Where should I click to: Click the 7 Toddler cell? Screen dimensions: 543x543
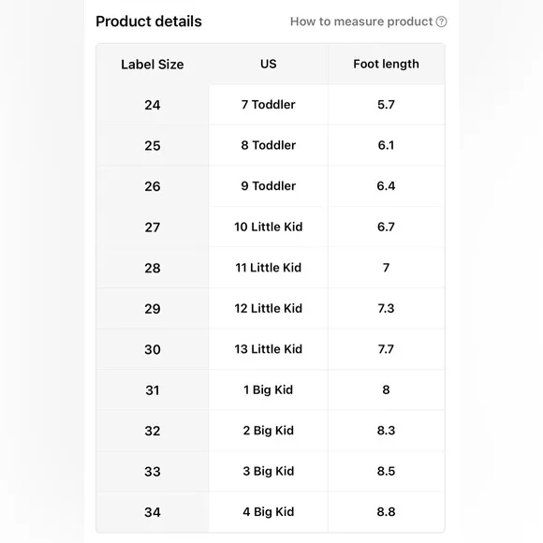click(269, 105)
